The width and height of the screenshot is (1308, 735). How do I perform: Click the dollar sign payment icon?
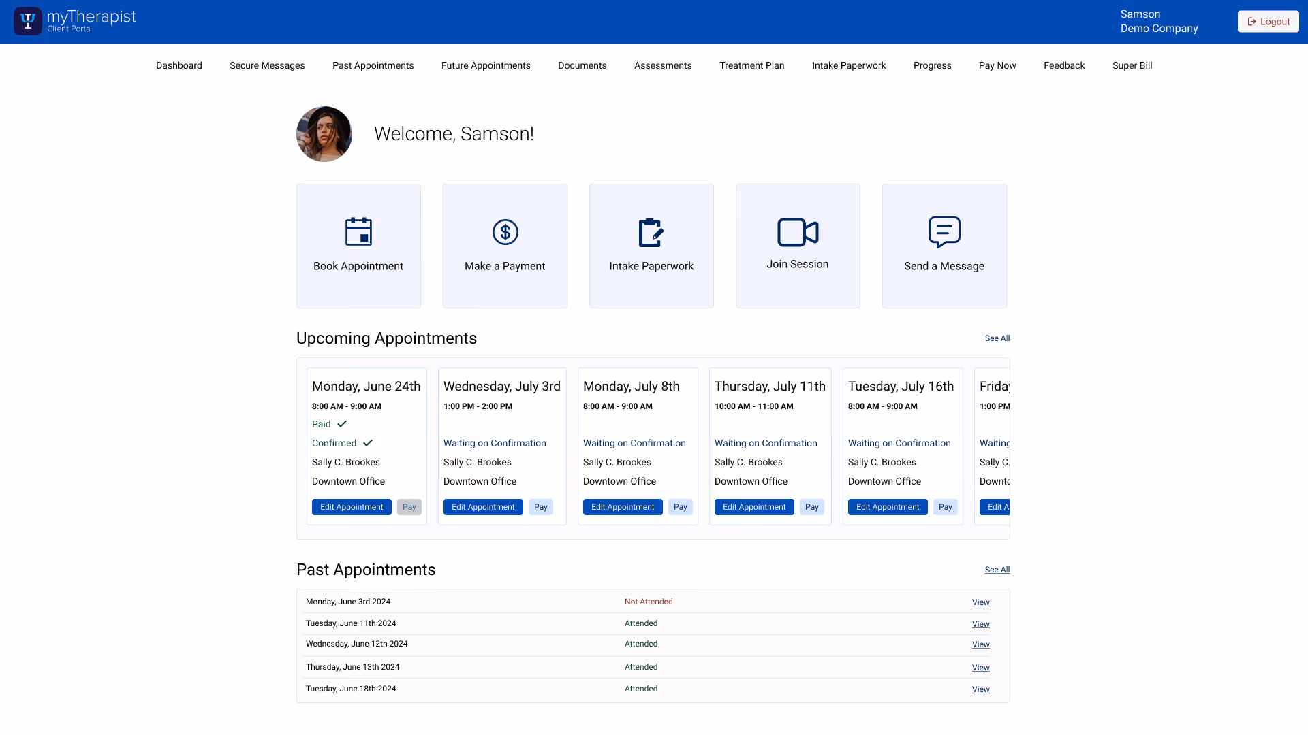[505, 232]
